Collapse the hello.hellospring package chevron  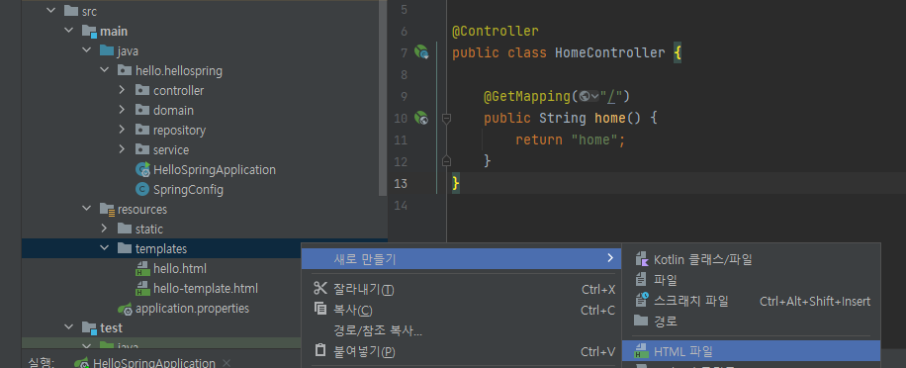point(105,70)
